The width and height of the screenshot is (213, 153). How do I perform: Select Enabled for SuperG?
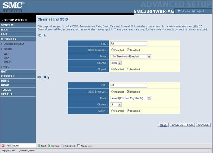tap(112, 111)
